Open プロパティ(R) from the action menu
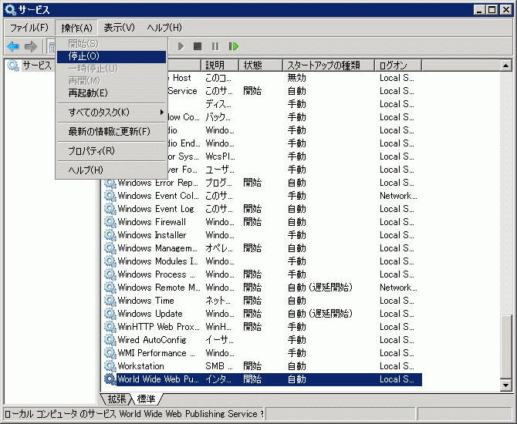The image size is (517, 424). (111, 151)
